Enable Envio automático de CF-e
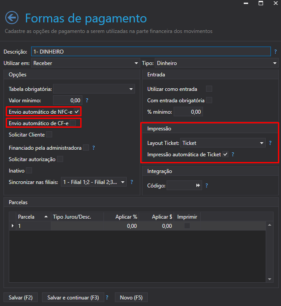Viewport: 281px width, 306px height. coord(73,123)
